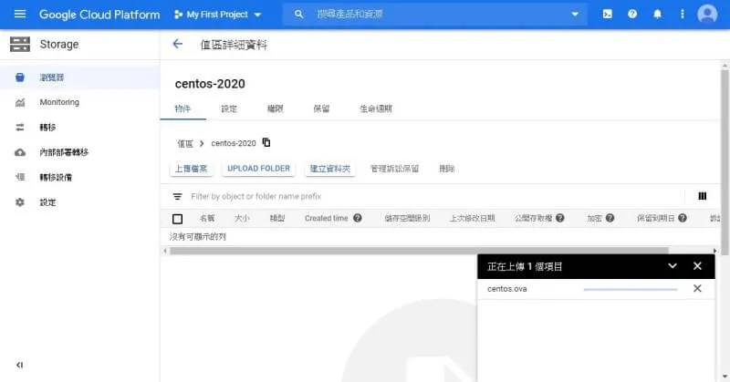
Task: Select the 瀏覽器 bucket icon in sidebar
Action: [19, 77]
